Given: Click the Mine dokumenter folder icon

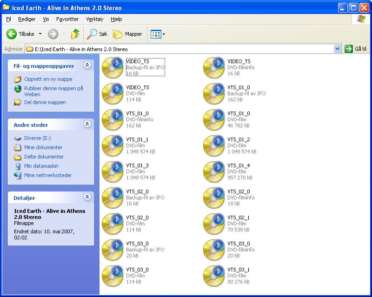Looking at the screenshot, I should coord(18,147).
